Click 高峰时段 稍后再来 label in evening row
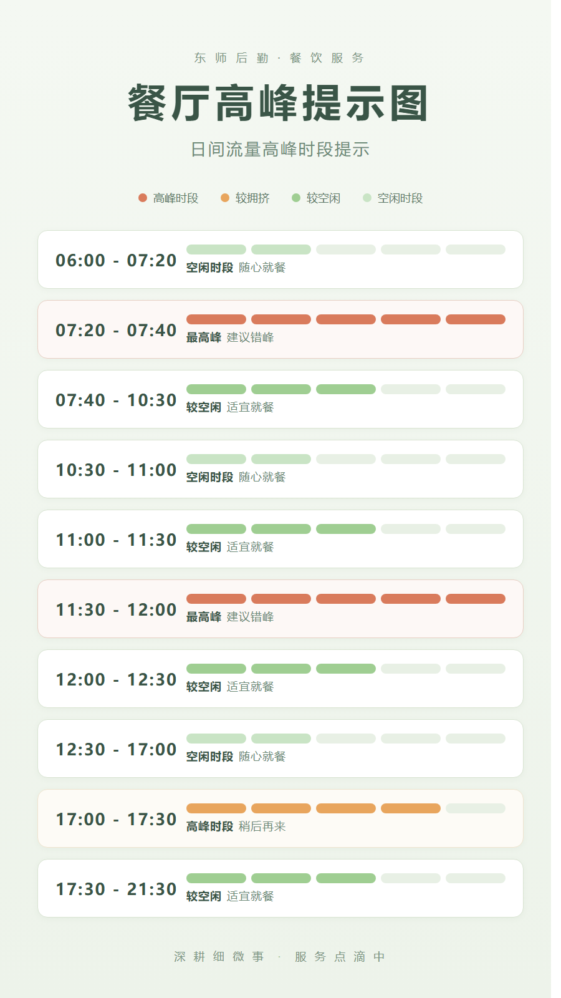The width and height of the screenshot is (561, 998). (236, 826)
